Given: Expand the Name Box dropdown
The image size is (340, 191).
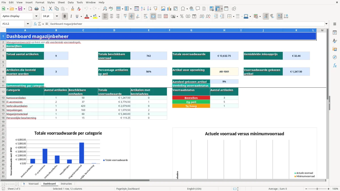Looking at the screenshot, I should 28,24.
